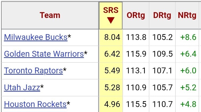Click Toronto Raptors SRS cell 5.49

tap(112, 71)
